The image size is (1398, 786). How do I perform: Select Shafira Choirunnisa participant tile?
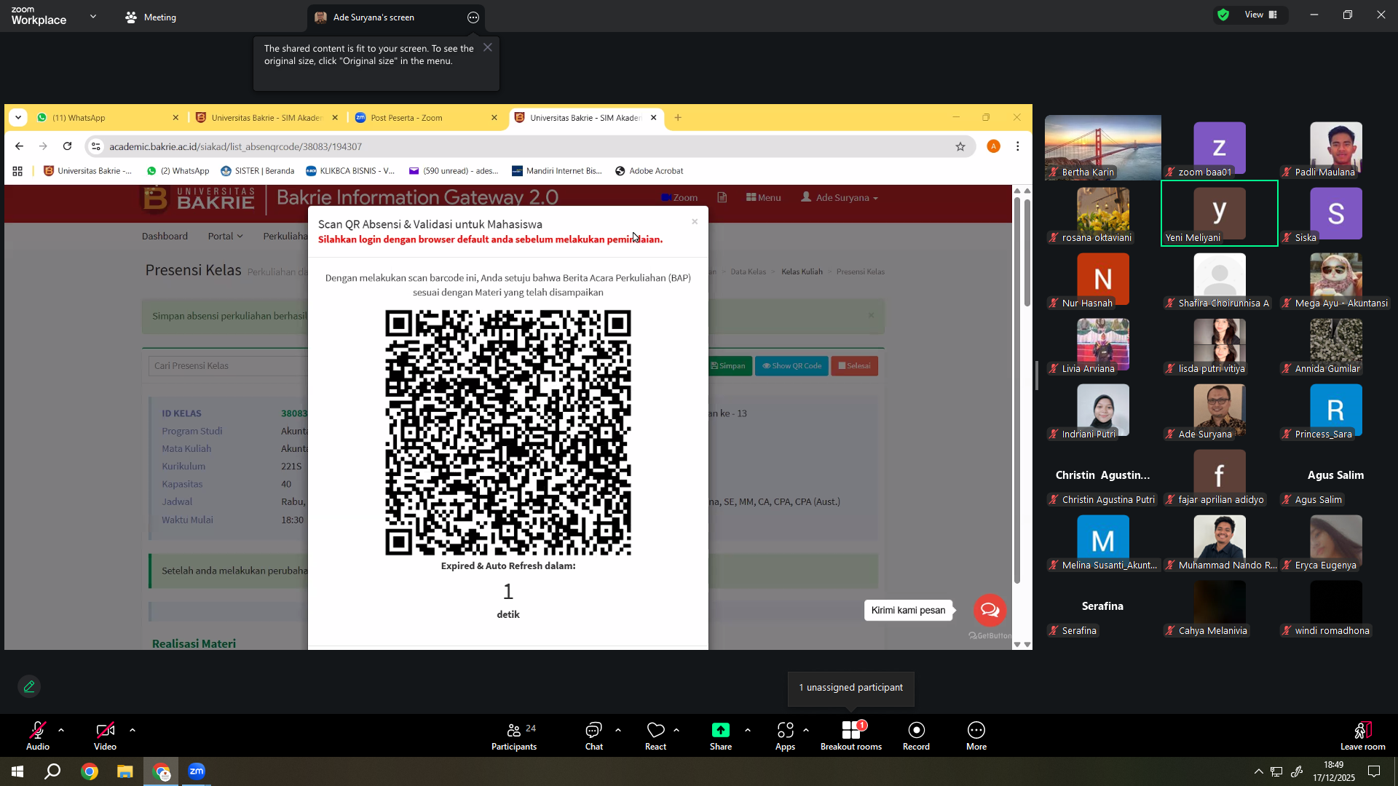[x=1220, y=279]
